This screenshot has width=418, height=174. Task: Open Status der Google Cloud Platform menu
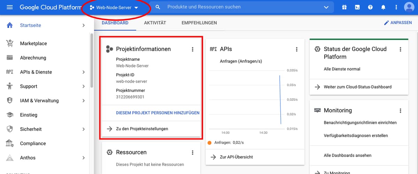(401, 50)
